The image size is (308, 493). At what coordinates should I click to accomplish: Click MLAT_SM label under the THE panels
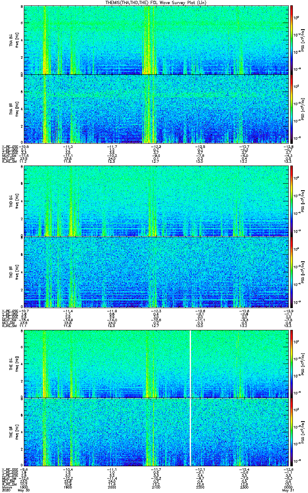(x=9, y=478)
